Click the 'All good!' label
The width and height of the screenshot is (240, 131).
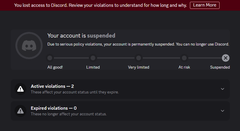pos(55,67)
